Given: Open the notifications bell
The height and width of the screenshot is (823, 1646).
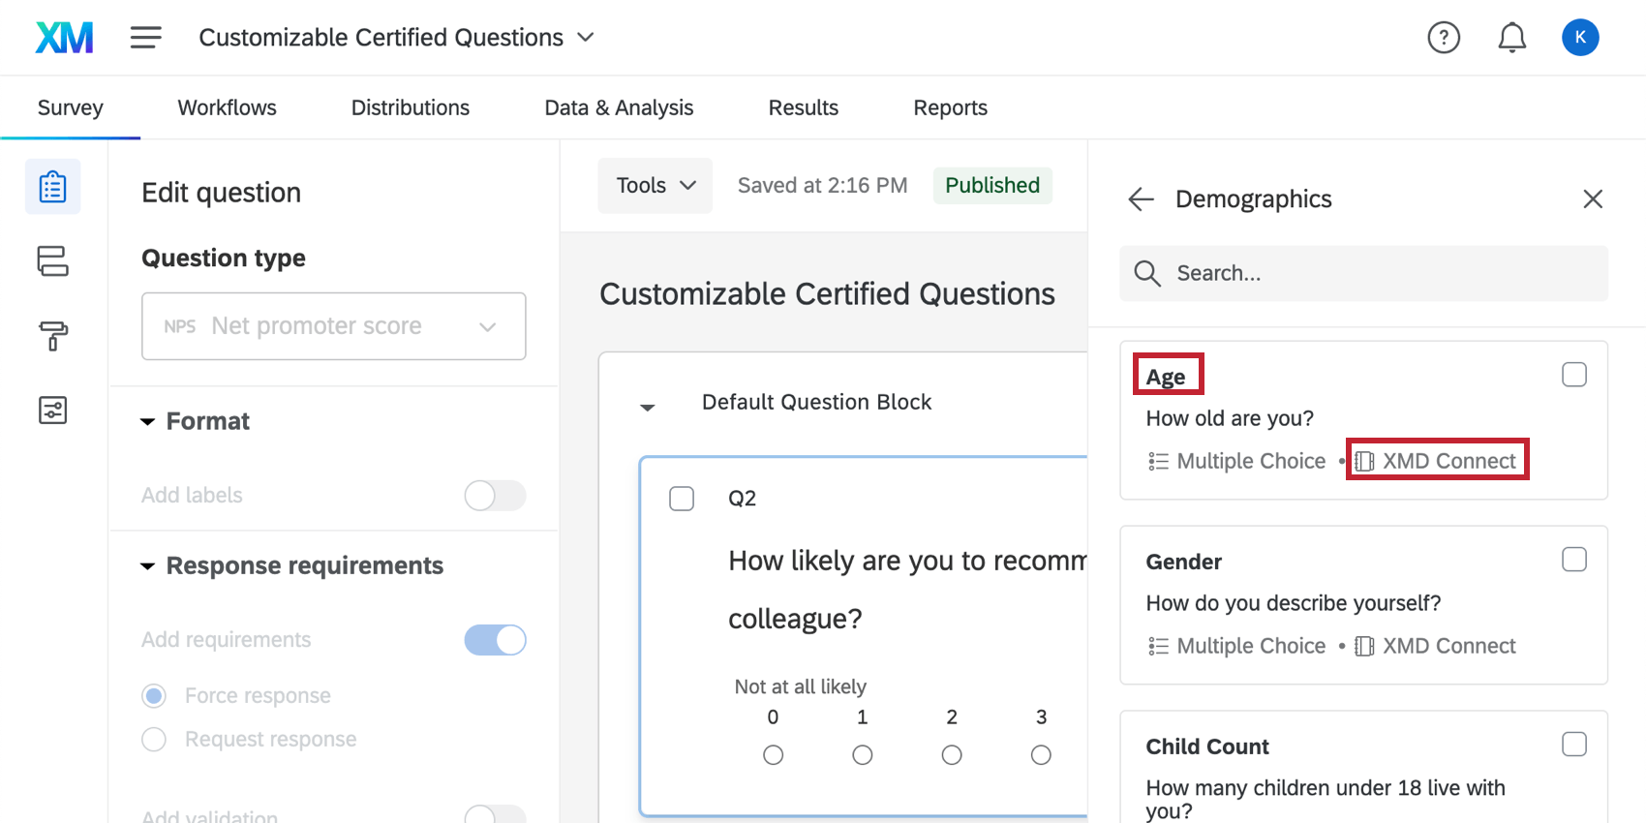Looking at the screenshot, I should click(x=1511, y=38).
